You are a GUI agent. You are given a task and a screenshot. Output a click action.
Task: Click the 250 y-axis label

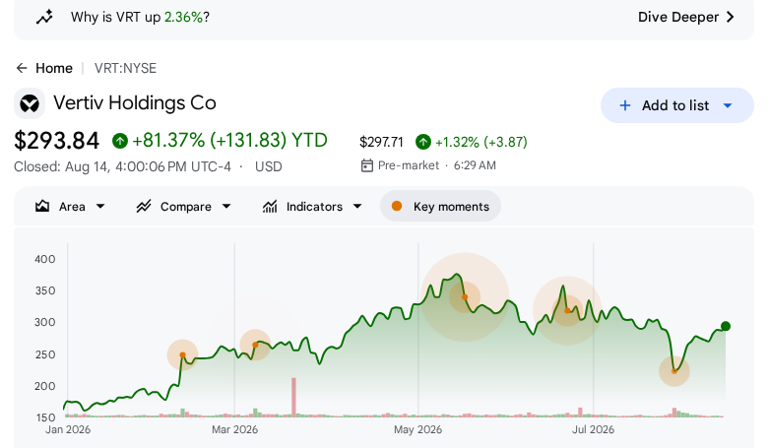pyautogui.click(x=45, y=354)
